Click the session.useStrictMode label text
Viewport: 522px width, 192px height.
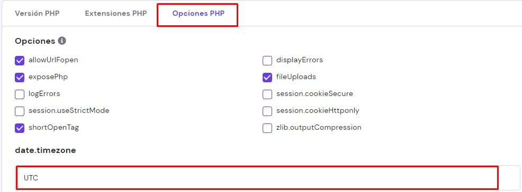pos(69,110)
